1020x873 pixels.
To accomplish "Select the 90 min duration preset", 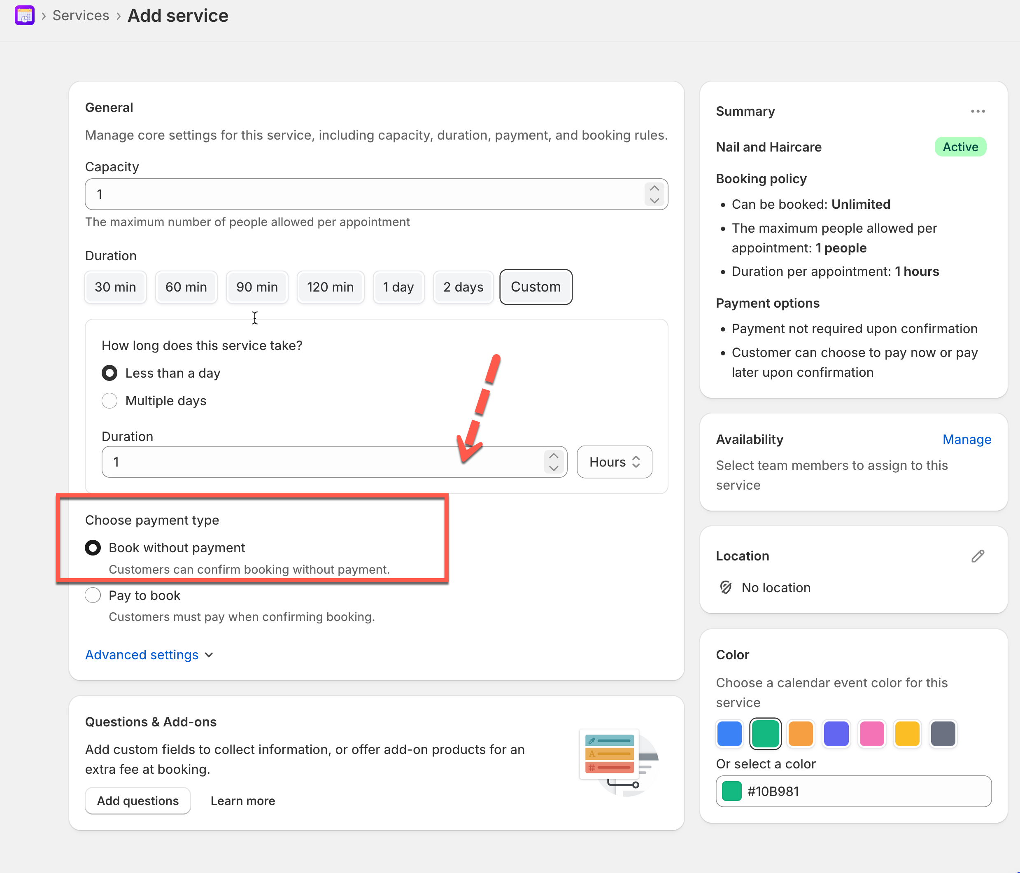I will [x=256, y=287].
